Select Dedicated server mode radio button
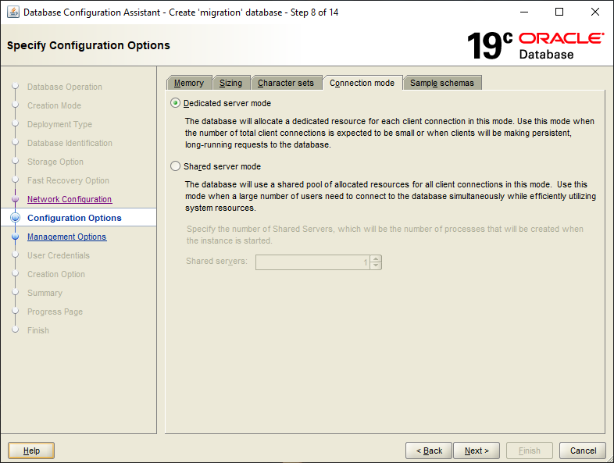Image resolution: width=614 pixels, height=463 pixels. [175, 103]
